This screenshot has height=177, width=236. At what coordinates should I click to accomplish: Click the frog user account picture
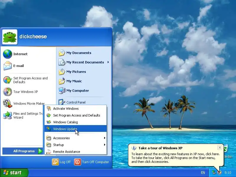coord(10,37)
